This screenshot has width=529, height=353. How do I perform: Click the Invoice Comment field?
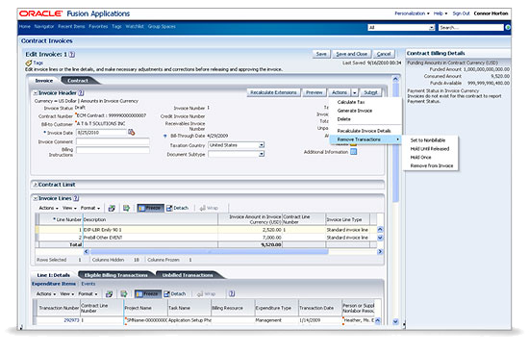point(113,141)
